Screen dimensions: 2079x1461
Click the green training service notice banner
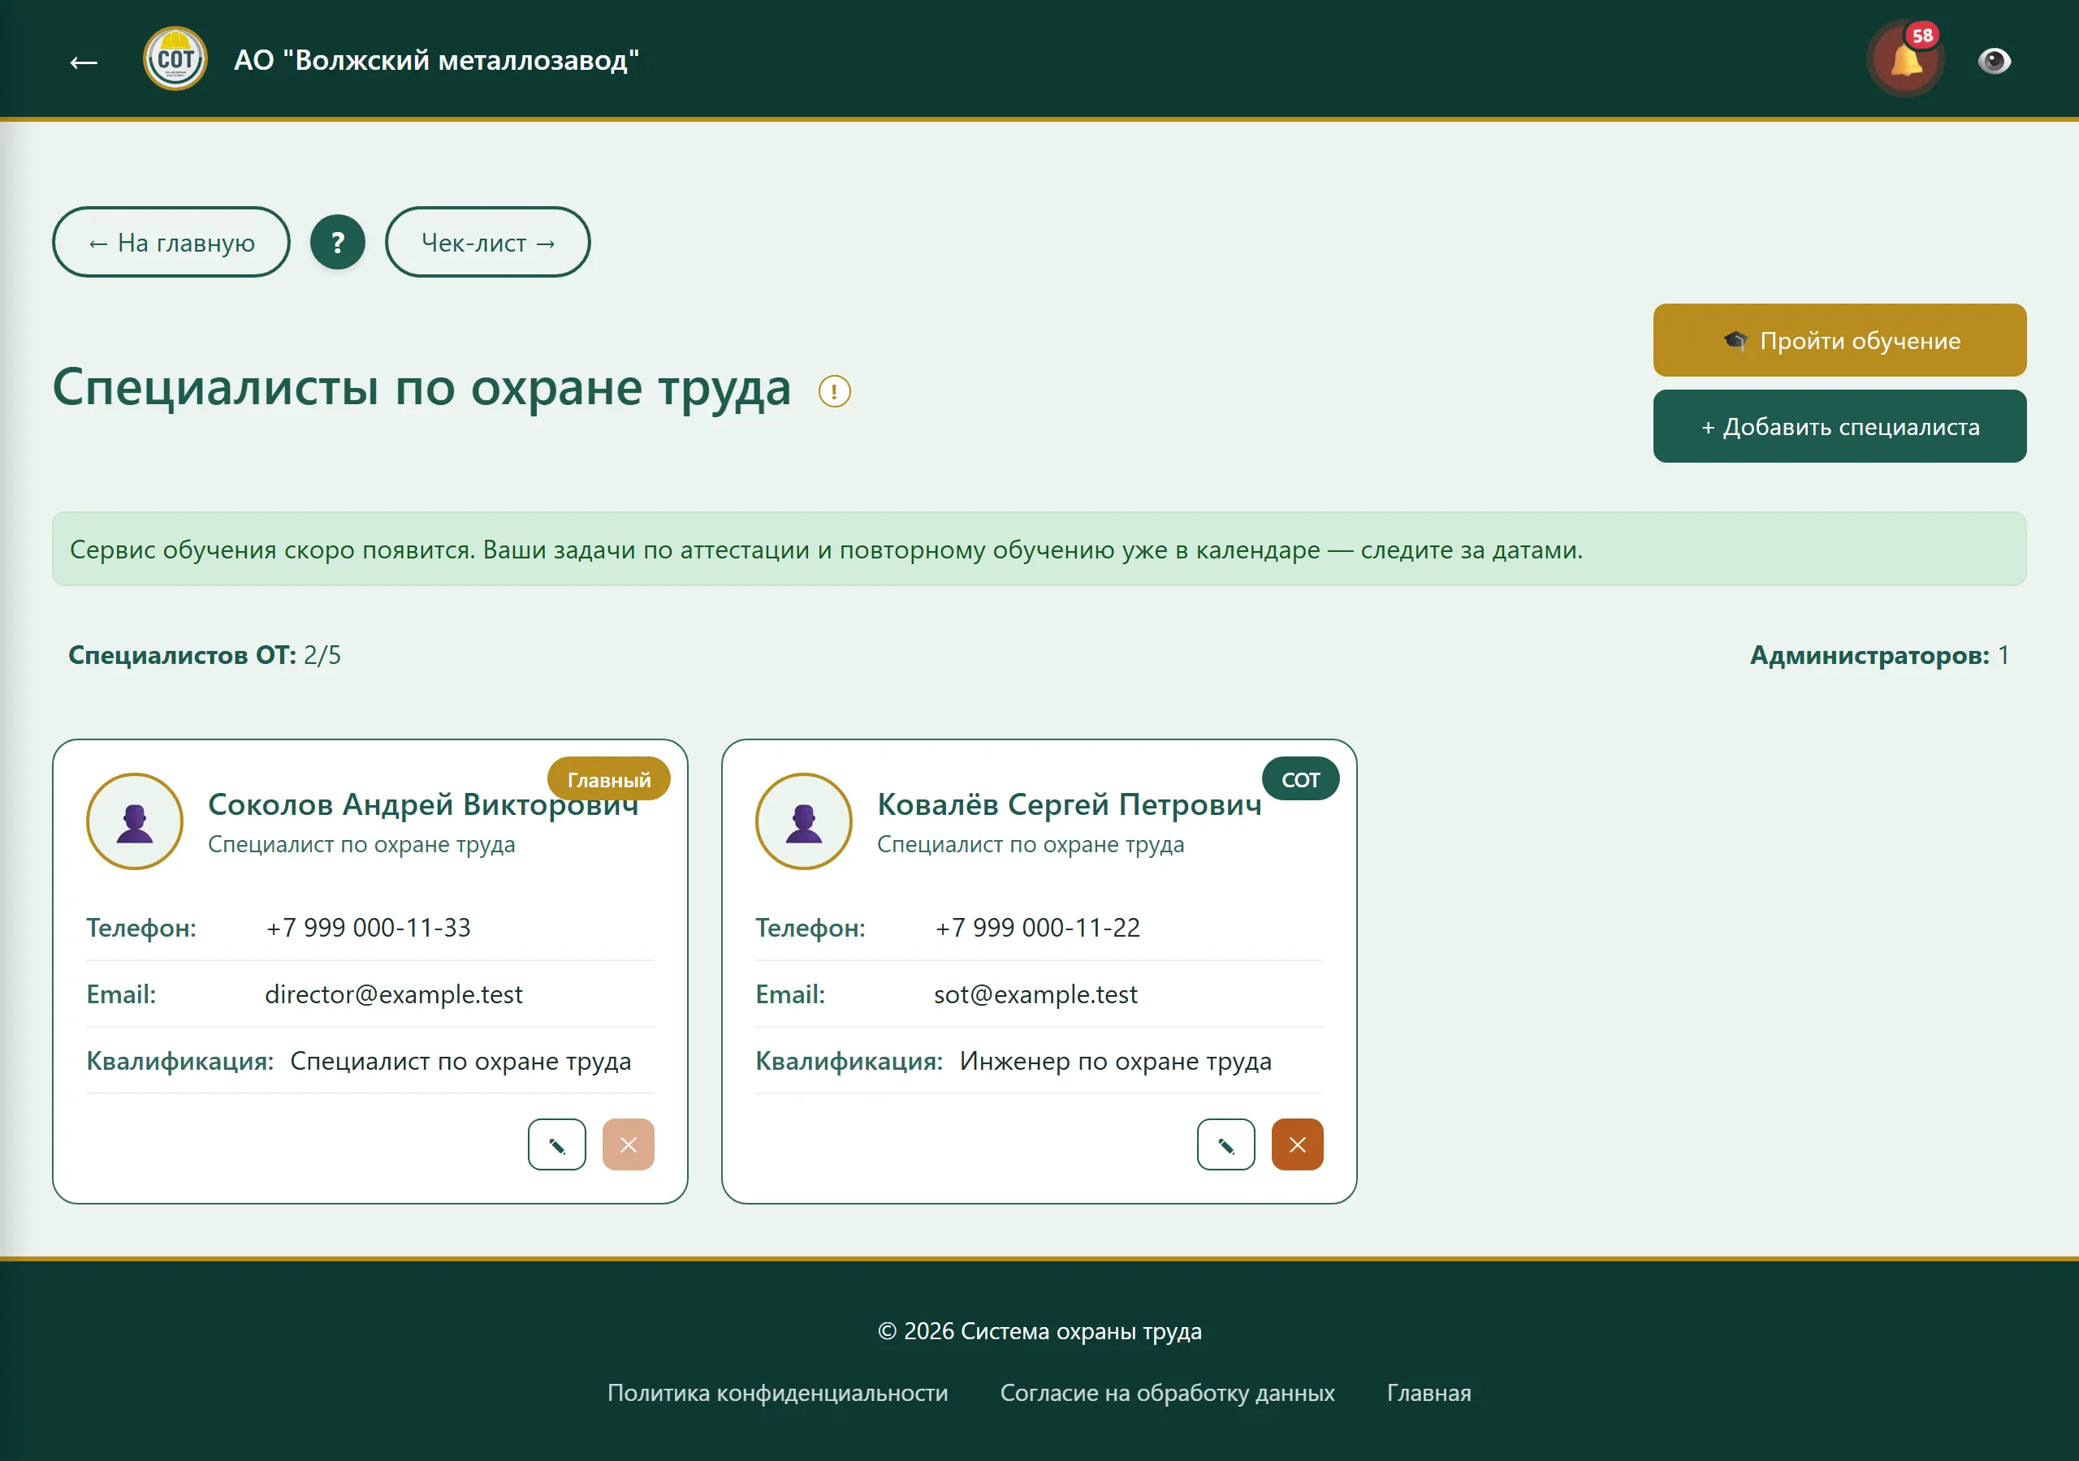[x=1039, y=549]
